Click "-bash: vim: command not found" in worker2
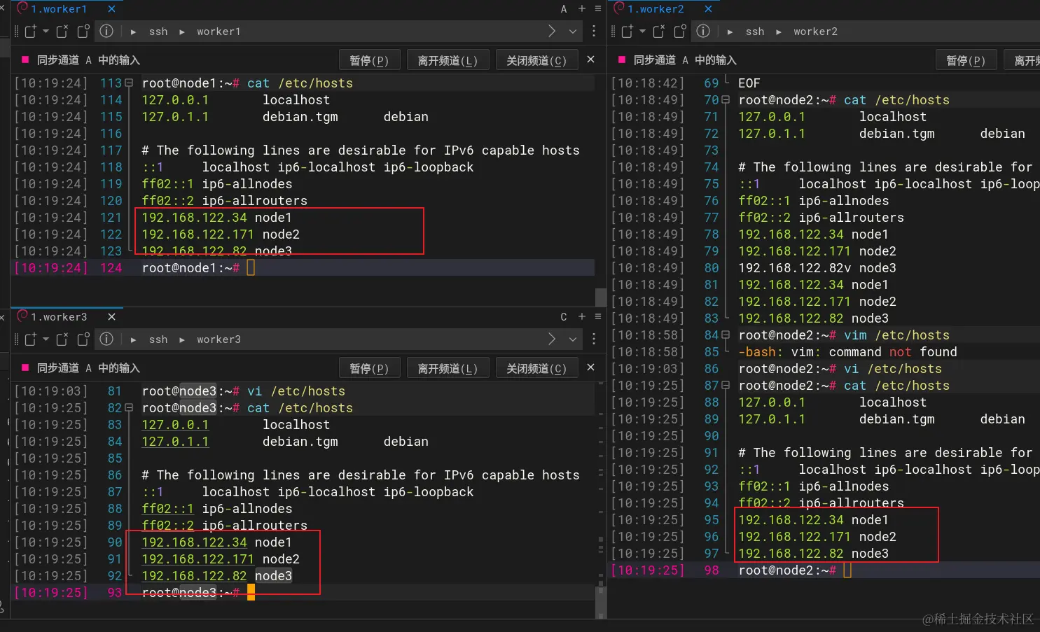Screen dimensions: 1040x632 coord(847,352)
